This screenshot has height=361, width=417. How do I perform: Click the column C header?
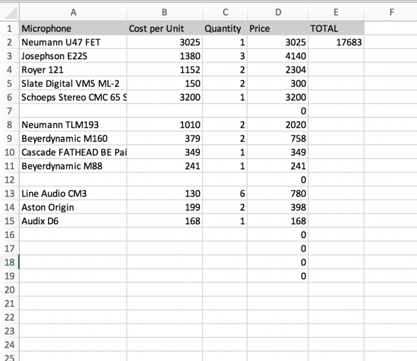(x=225, y=12)
